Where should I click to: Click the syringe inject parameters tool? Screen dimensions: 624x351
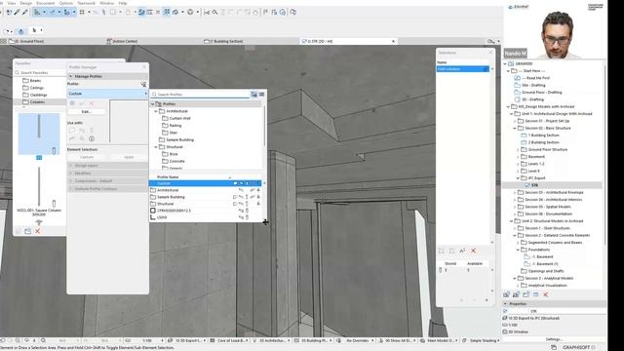pyautogui.click(x=24, y=13)
